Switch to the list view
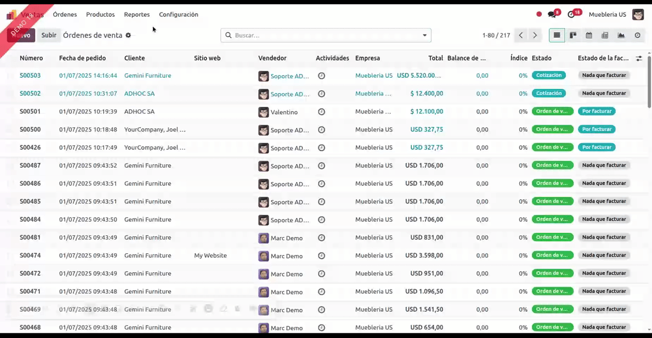This screenshot has width=652, height=338. pyautogui.click(x=556, y=35)
